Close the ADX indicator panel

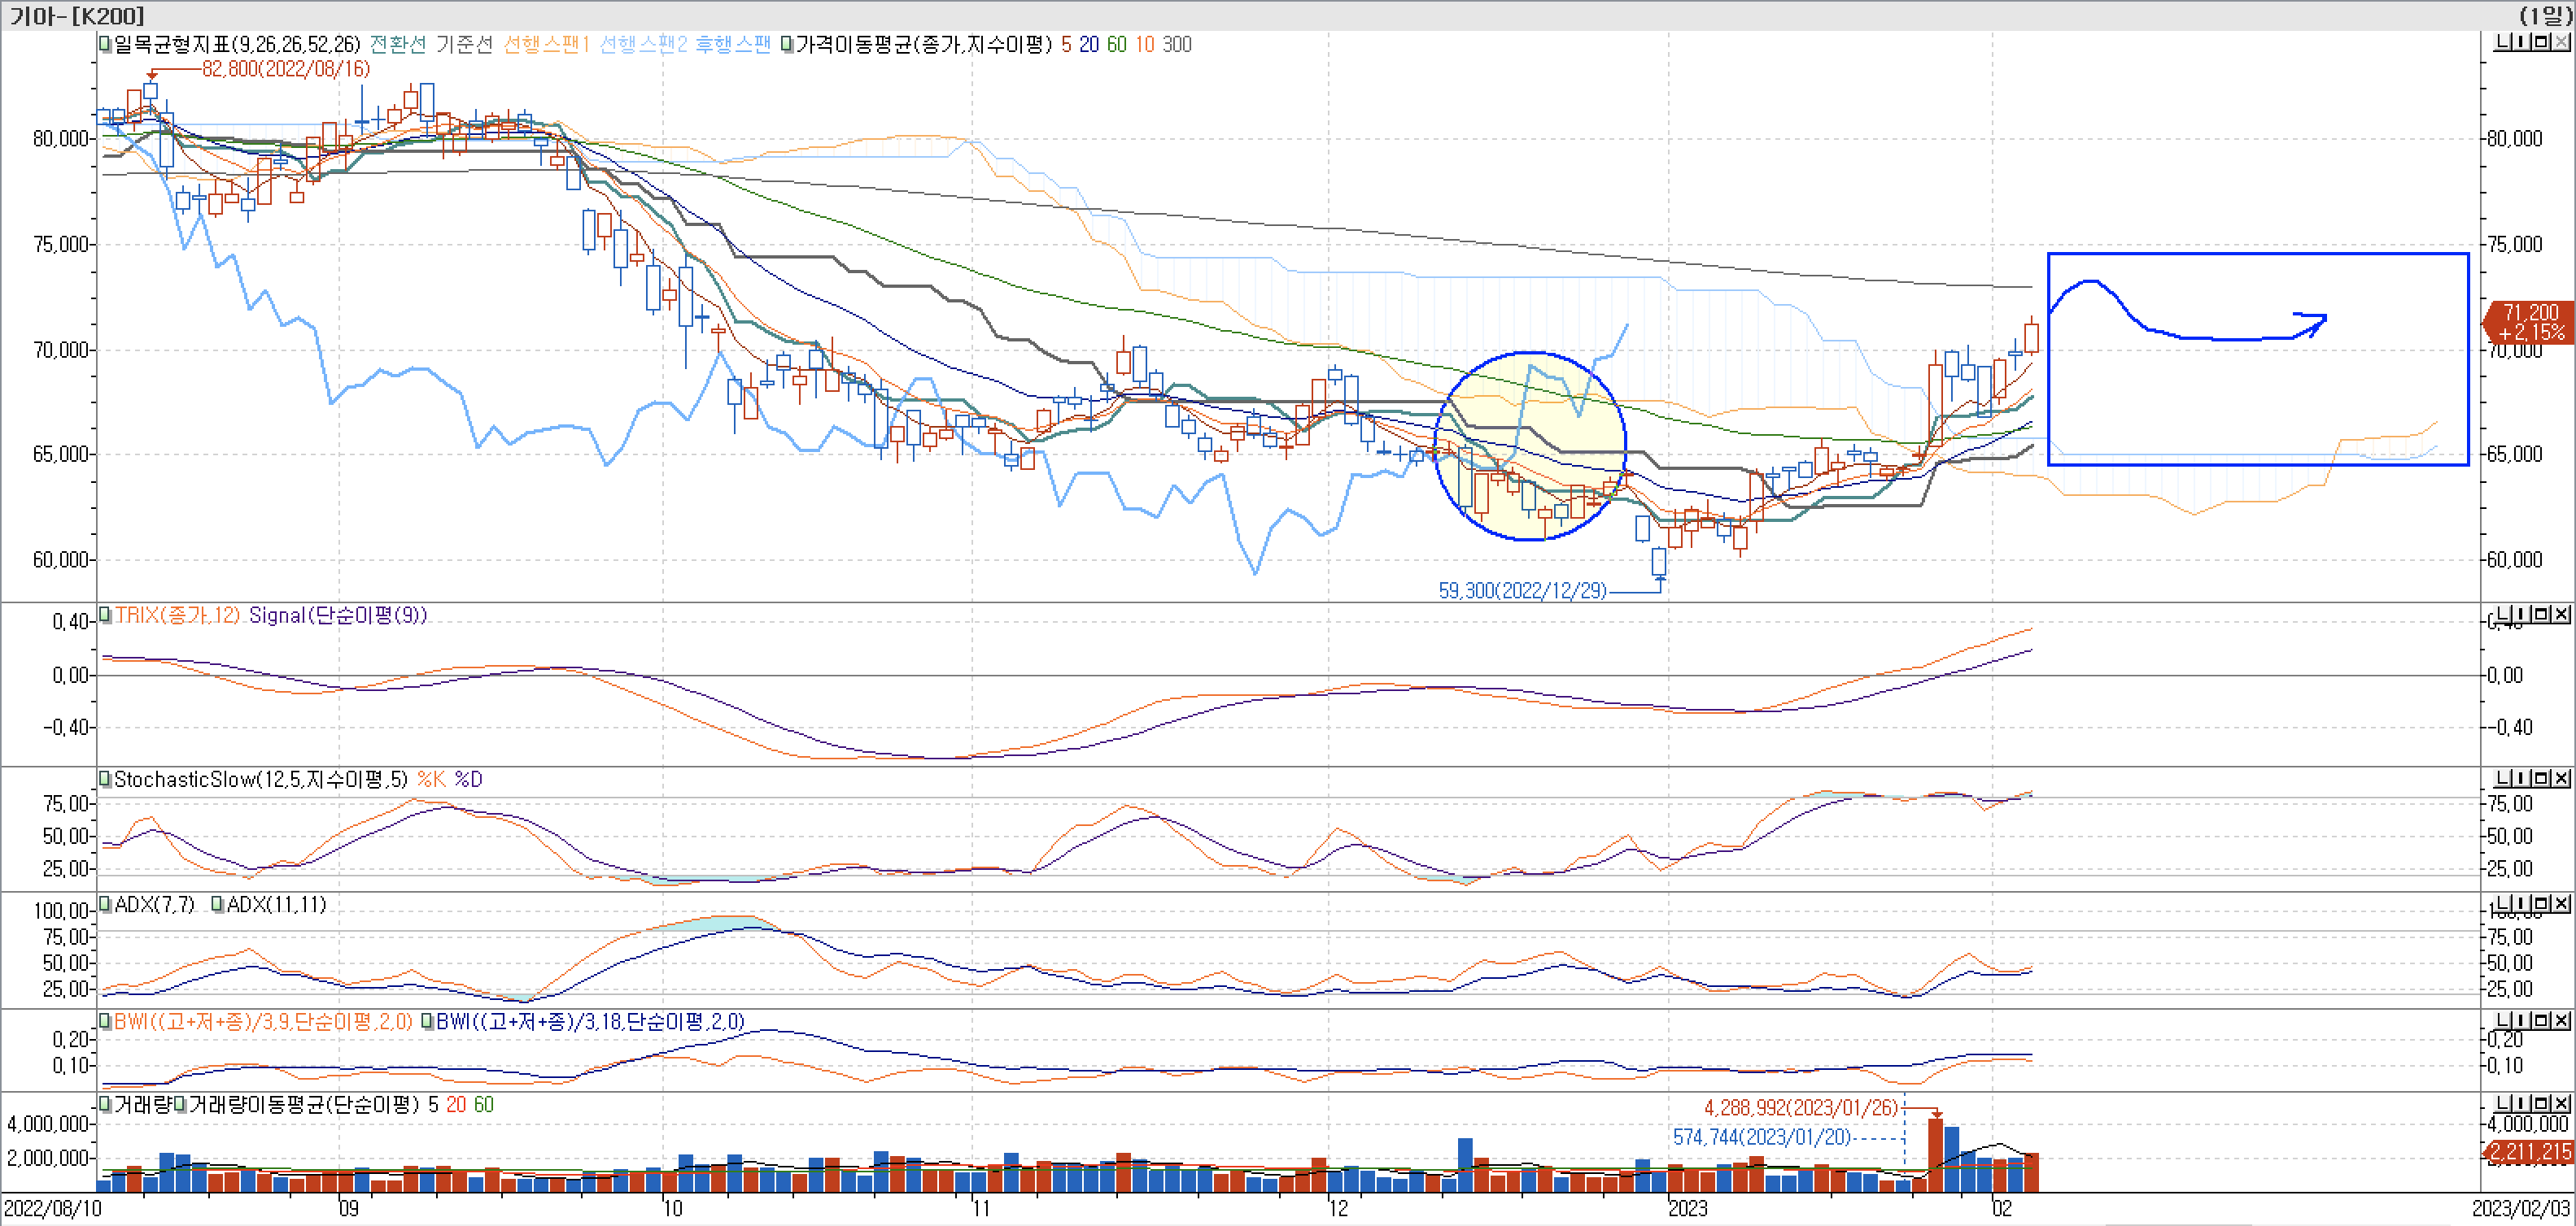2561,902
